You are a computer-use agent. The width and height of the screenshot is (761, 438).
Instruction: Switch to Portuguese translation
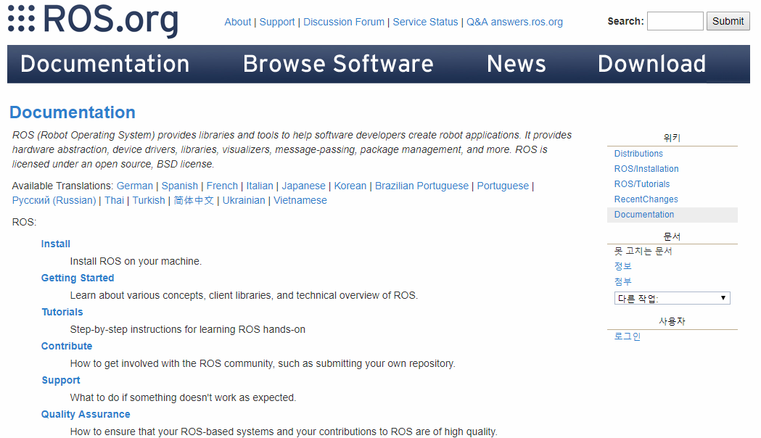pos(503,186)
